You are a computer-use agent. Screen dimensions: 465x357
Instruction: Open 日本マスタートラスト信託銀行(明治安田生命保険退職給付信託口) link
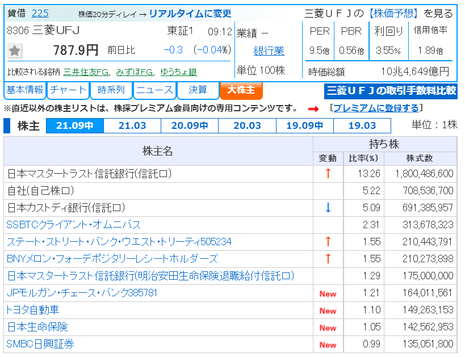pyautogui.click(x=150, y=276)
